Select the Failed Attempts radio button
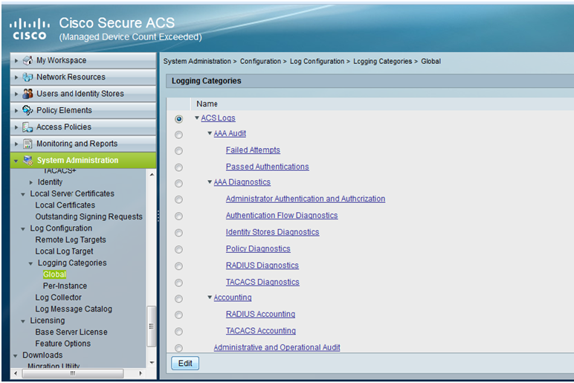 [x=178, y=151]
